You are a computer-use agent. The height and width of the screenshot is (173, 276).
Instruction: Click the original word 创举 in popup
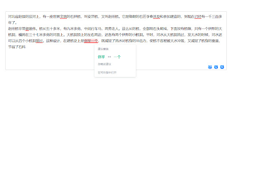pyautogui.click(x=101, y=57)
